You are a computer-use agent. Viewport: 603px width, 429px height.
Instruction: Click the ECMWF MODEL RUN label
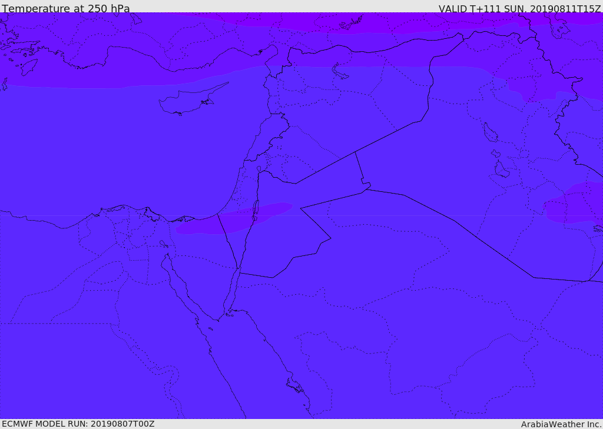click(x=78, y=424)
